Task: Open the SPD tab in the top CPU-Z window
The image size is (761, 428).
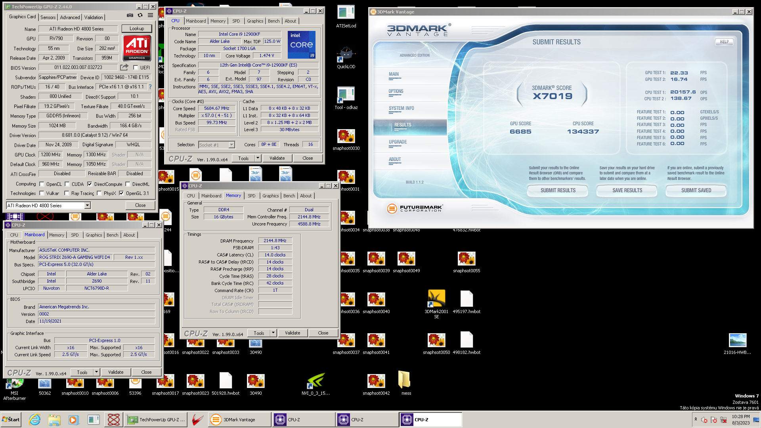Action: 236,21
